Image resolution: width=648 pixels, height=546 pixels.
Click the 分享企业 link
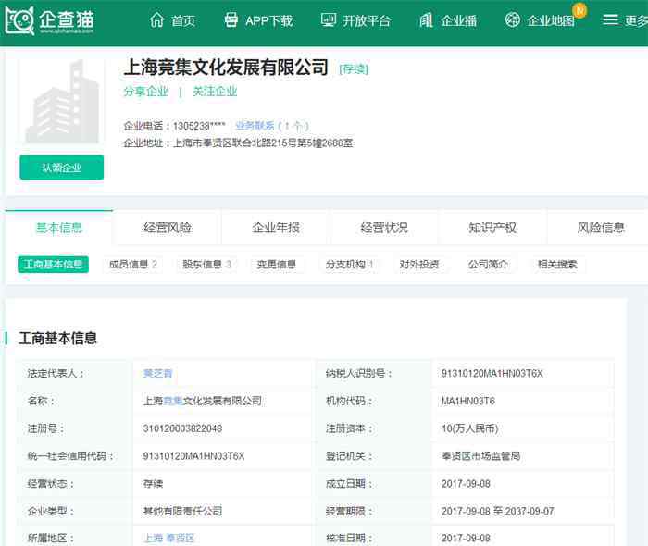pyautogui.click(x=146, y=92)
